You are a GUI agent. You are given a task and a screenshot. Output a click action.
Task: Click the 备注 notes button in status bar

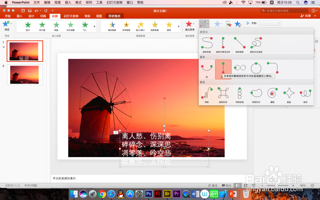click(x=213, y=186)
